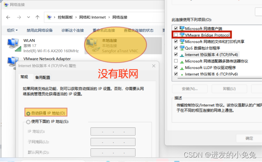The image size is (262, 162).
Task: Select VMware Bridge Protocol list row text
Action: tap(207, 35)
